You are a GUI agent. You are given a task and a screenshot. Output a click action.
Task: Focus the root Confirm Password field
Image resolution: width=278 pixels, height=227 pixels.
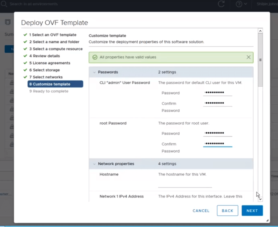[x=218, y=144]
